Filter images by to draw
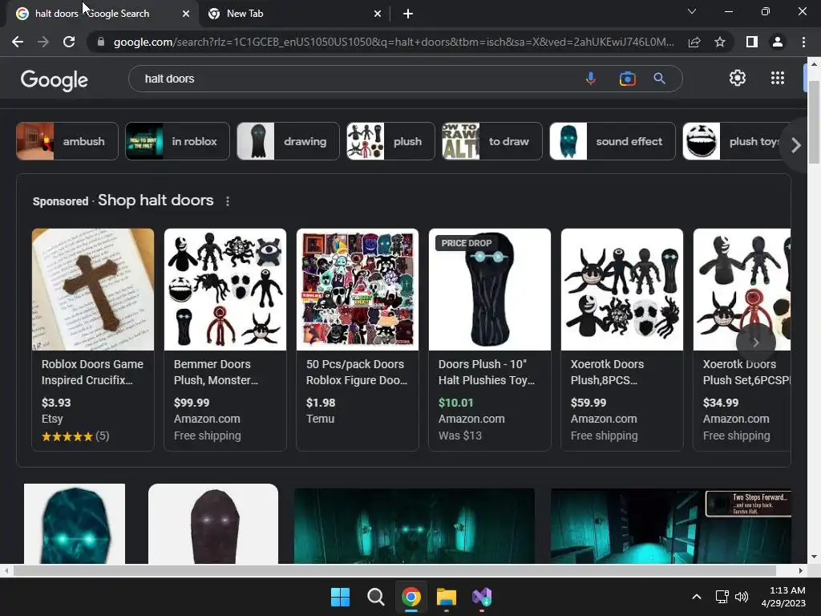The width and height of the screenshot is (821, 616). (x=492, y=141)
